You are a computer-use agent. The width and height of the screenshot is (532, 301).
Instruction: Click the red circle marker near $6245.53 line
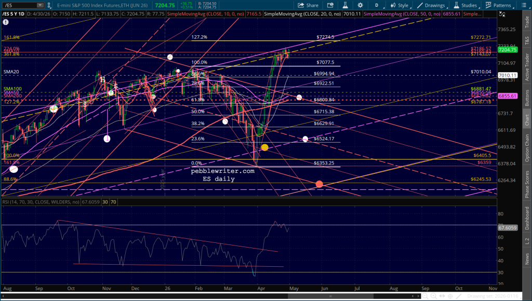320,184
